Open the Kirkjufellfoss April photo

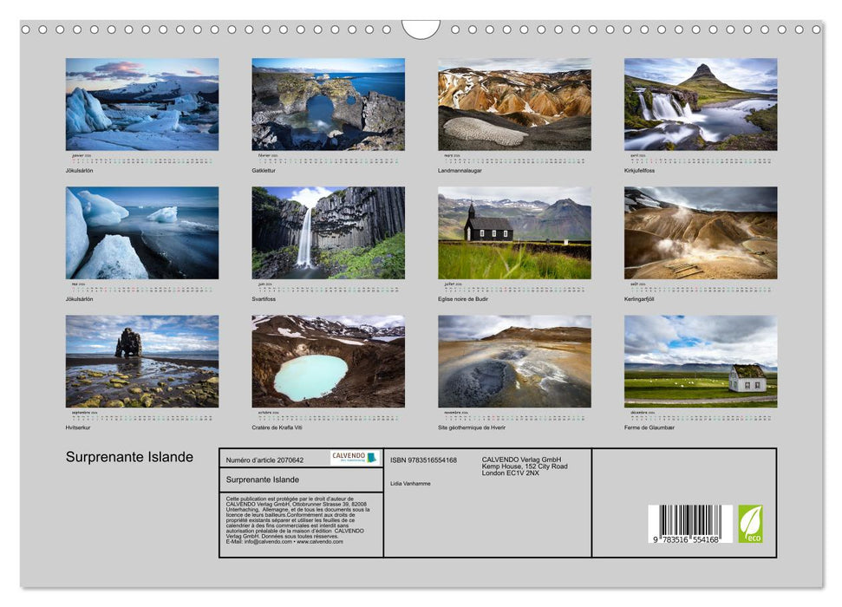coord(699,102)
